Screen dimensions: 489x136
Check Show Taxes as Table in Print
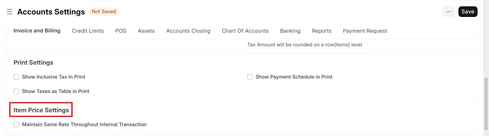coord(17,91)
